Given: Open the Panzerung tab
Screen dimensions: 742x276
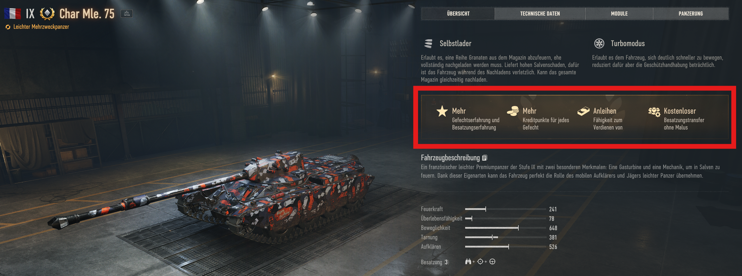Looking at the screenshot, I should click(691, 14).
